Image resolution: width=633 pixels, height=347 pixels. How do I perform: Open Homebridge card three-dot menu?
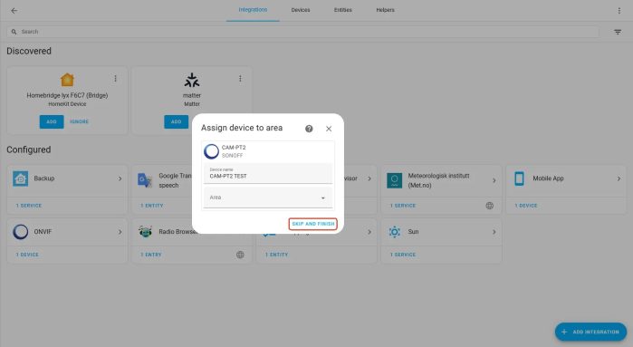[x=115, y=78]
